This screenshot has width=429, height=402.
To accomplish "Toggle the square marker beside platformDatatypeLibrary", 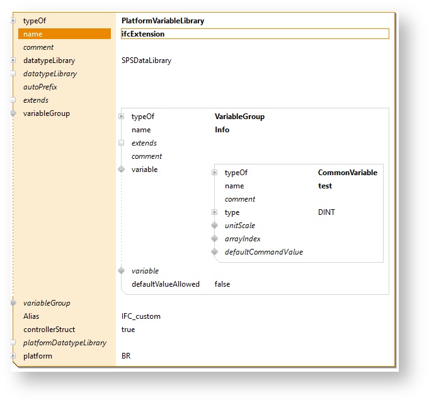I will click(x=13, y=343).
